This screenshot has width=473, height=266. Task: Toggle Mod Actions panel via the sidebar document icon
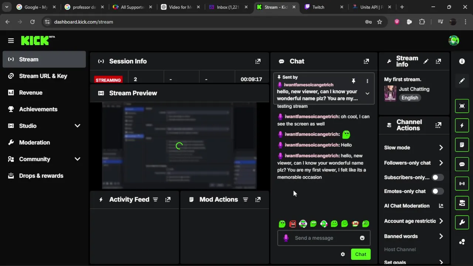click(x=462, y=145)
